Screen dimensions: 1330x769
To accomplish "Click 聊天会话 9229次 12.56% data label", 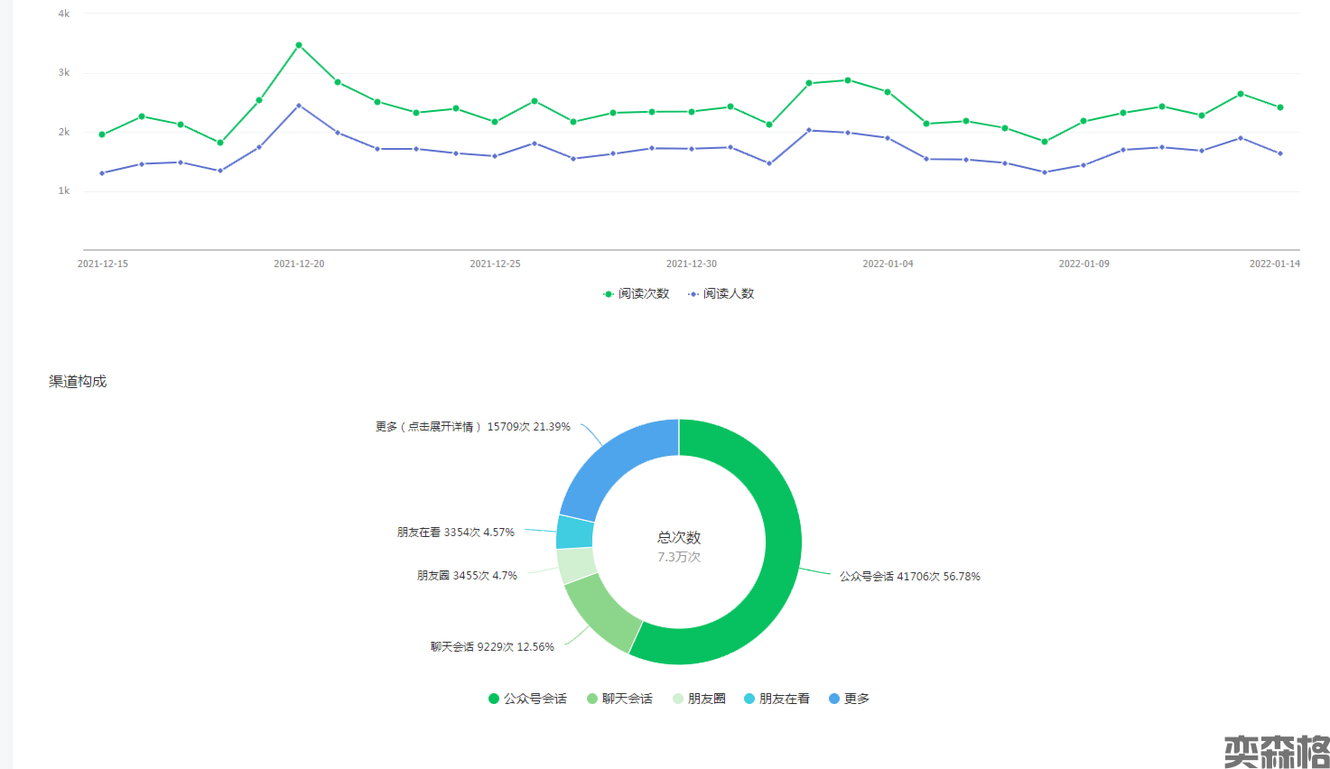I will click(492, 646).
